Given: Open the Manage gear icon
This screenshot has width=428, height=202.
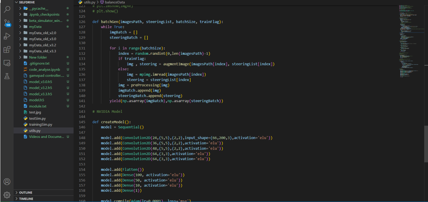Looking at the screenshot, I should pos(7,195).
